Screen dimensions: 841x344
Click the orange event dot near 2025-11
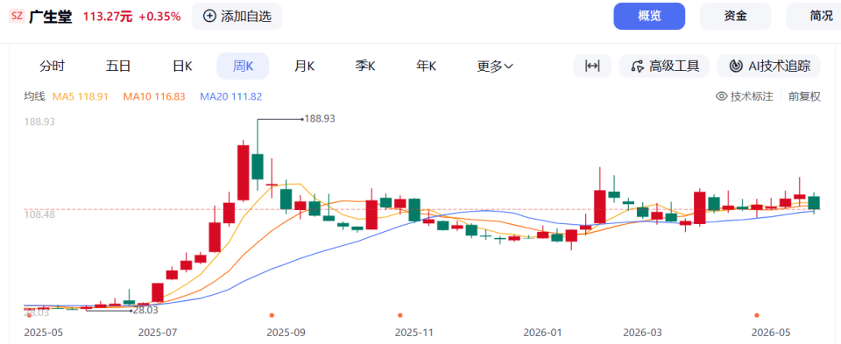coord(399,315)
